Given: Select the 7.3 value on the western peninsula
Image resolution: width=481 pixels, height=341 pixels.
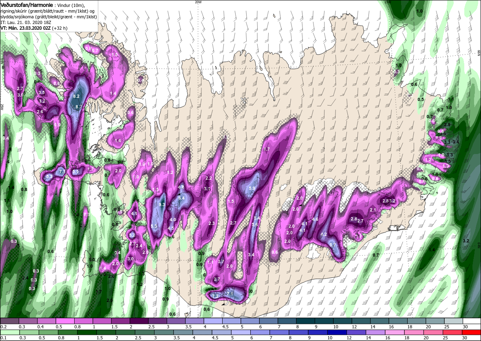Looking at the screenshot, I should [62, 172].
